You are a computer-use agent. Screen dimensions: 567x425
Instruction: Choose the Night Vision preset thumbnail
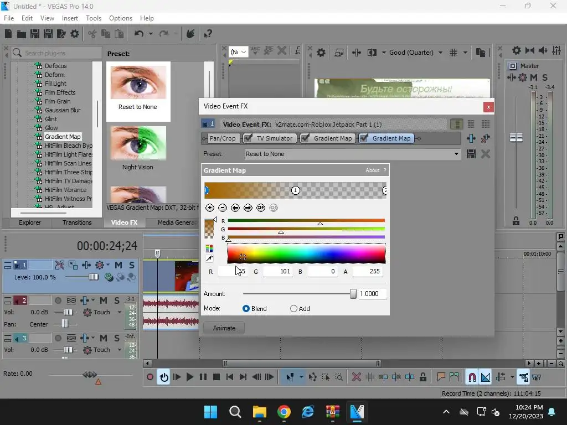(x=138, y=143)
